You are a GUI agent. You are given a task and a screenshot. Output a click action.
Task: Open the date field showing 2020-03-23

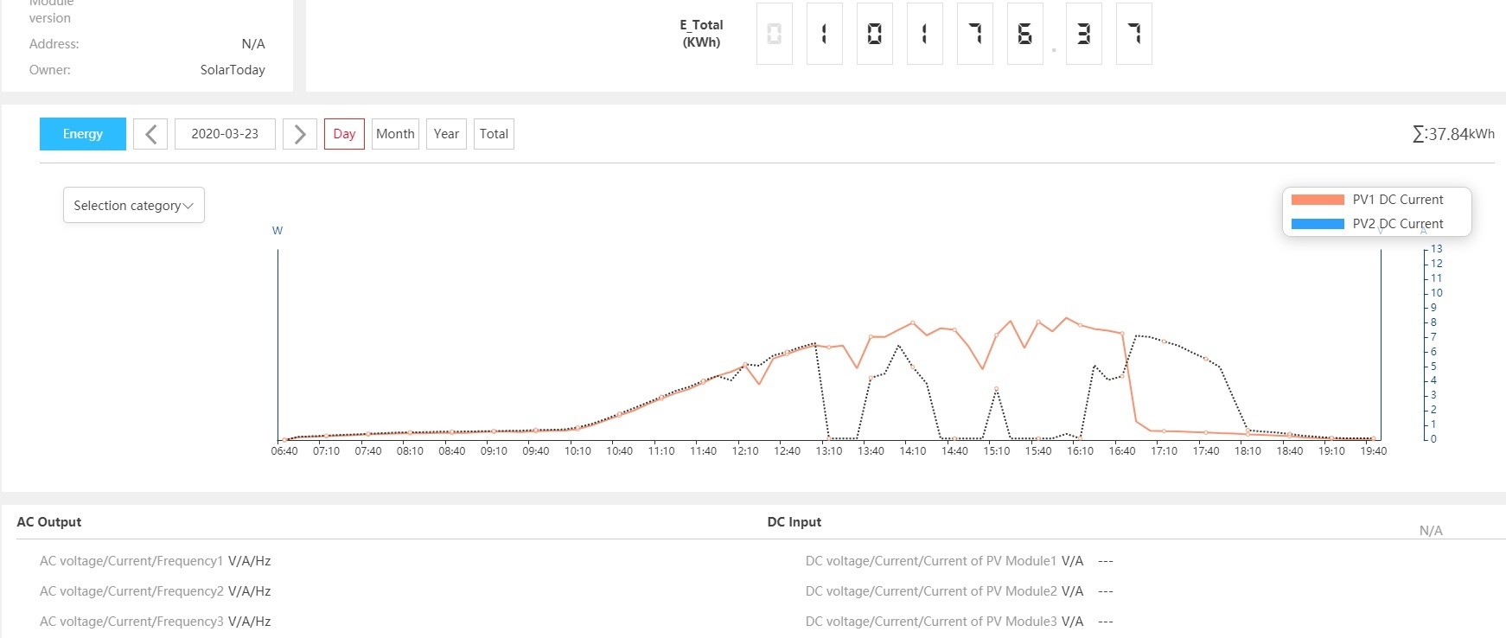[x=225, y=134]
